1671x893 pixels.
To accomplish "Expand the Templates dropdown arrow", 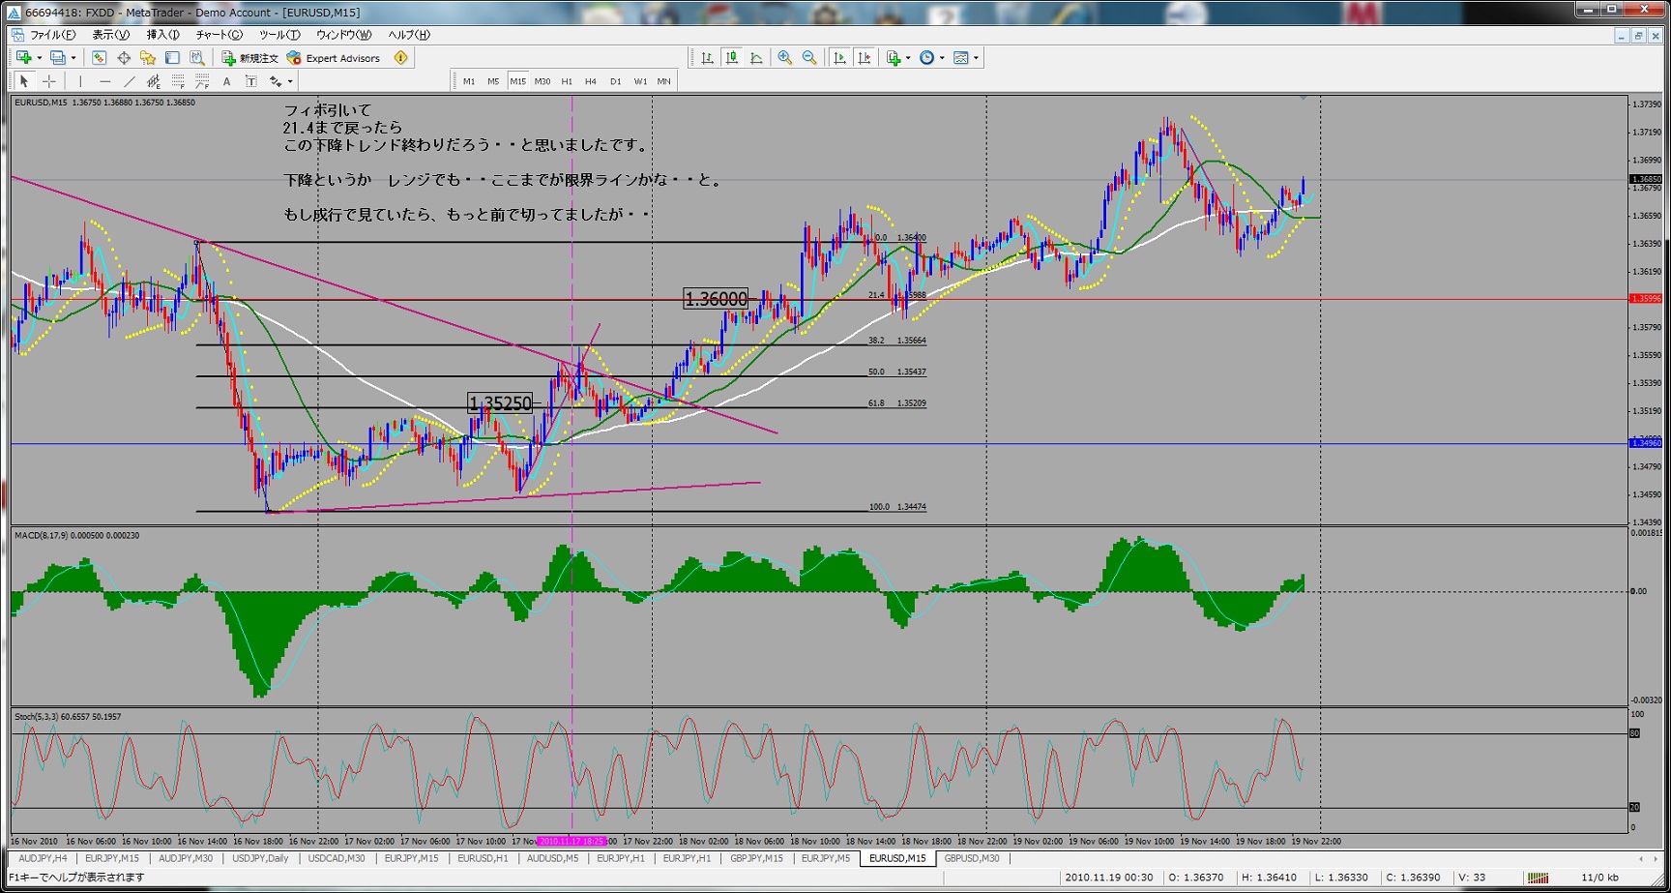I will click(x=976, y=58).
